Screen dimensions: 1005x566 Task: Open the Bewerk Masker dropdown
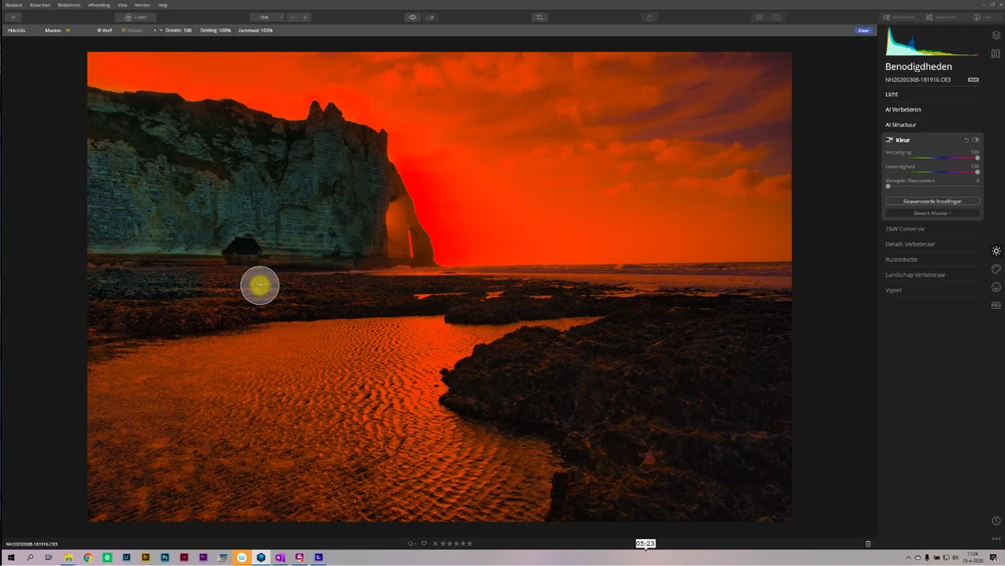point(932,214)
